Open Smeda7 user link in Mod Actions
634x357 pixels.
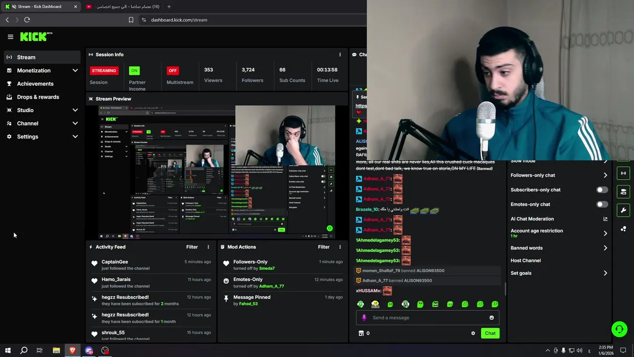coord(267,268)
